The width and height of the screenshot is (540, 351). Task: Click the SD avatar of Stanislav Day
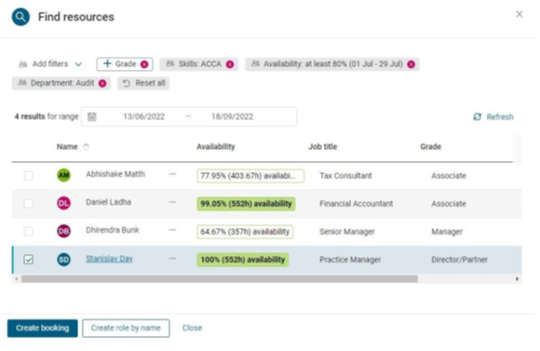63,260
